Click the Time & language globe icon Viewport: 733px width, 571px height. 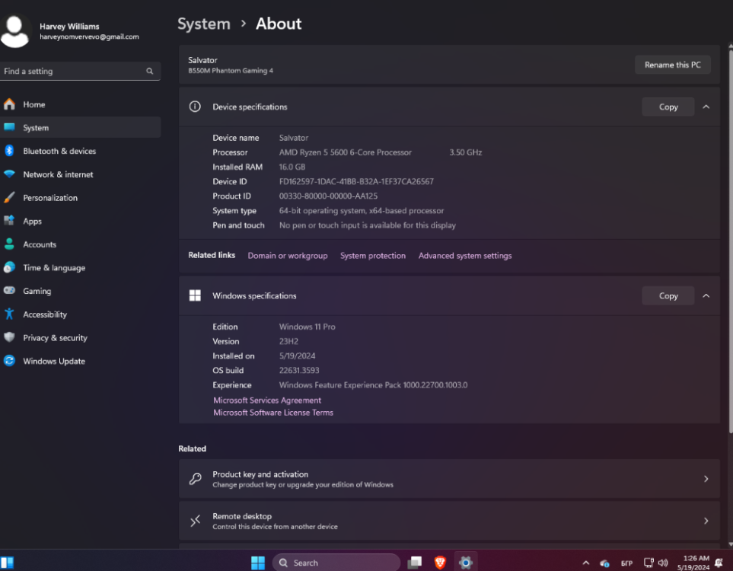9,267
